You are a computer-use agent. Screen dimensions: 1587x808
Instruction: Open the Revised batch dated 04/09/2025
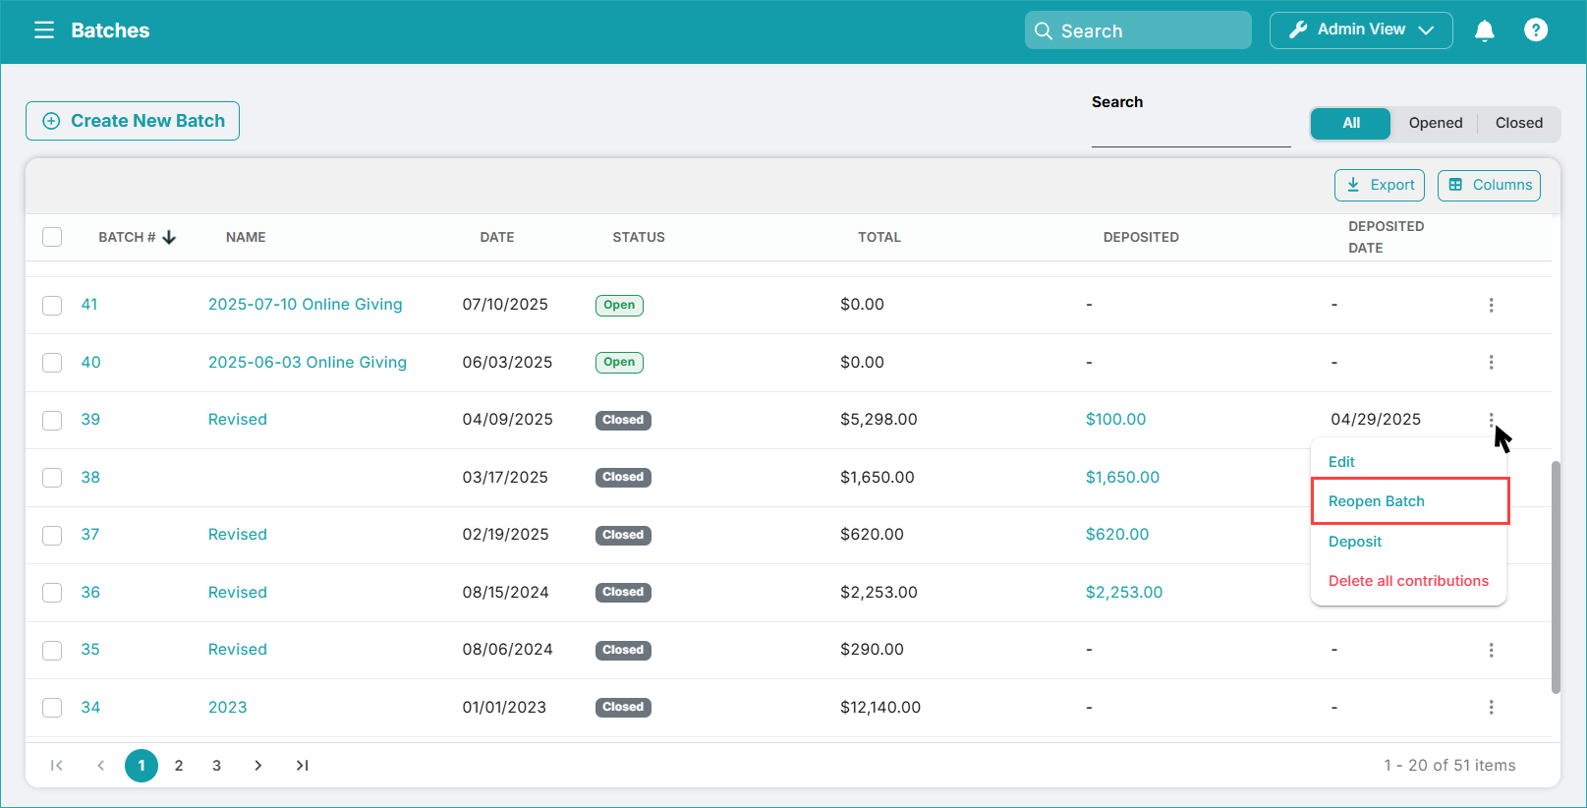(x=238, y=420)
